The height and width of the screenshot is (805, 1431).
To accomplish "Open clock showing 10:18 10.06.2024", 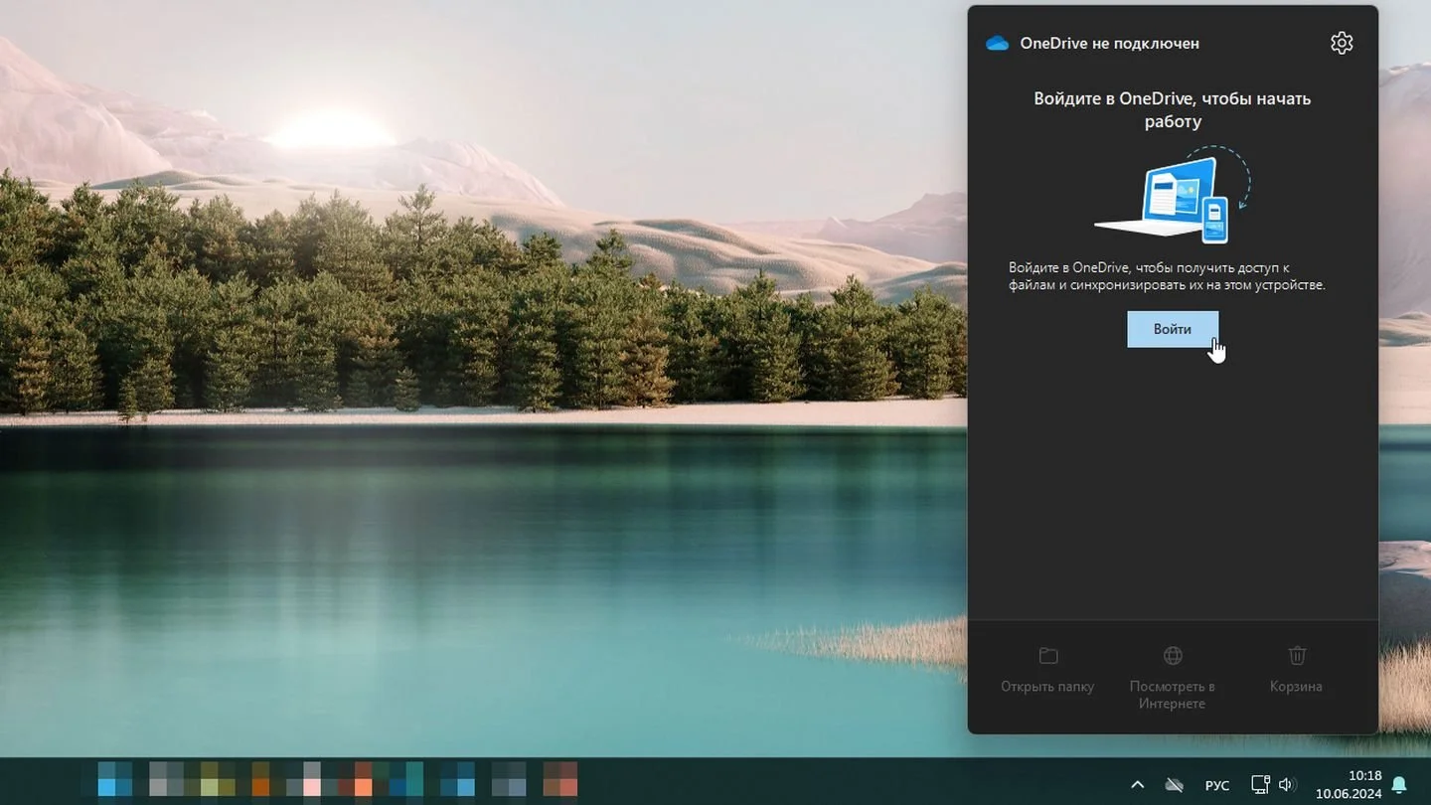I will (1349, 784).
